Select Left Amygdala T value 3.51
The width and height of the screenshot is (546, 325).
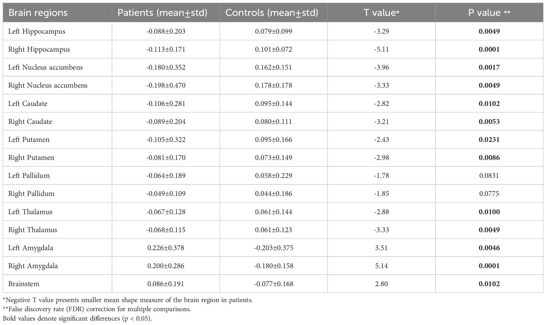click(381, 248)
